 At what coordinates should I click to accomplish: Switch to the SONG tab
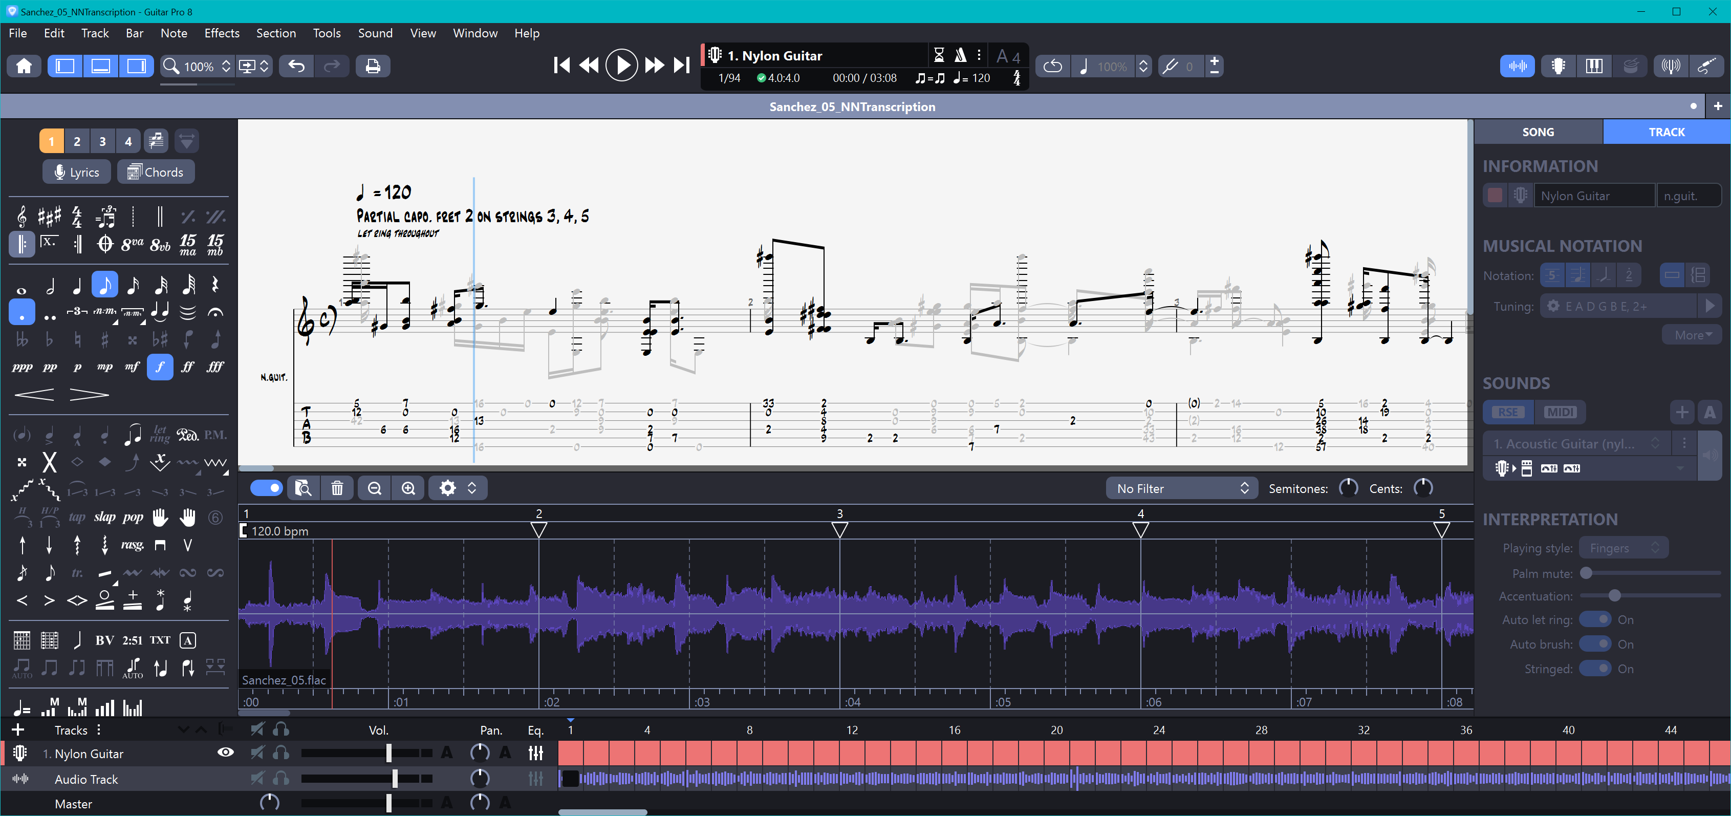1538,132
